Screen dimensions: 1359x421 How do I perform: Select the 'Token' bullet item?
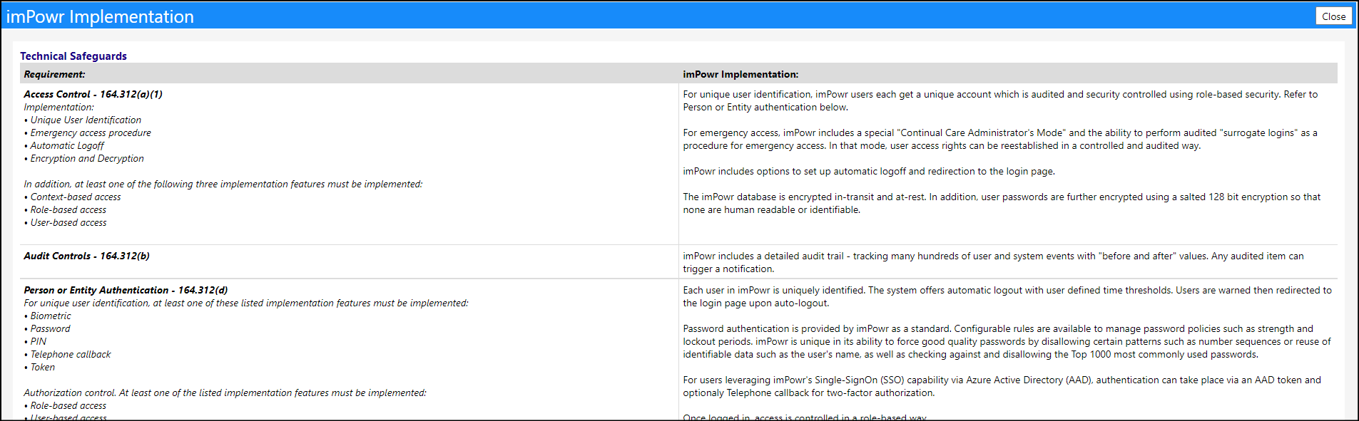click(x=43, y=367)
